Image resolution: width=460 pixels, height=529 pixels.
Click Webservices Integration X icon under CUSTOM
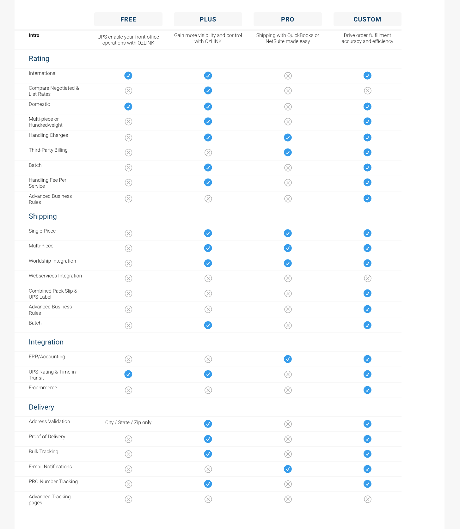point(367,278)
